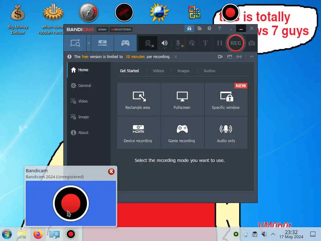Choose Game recording mode tile
Viewport: 321px width, 241px height.
182,133
